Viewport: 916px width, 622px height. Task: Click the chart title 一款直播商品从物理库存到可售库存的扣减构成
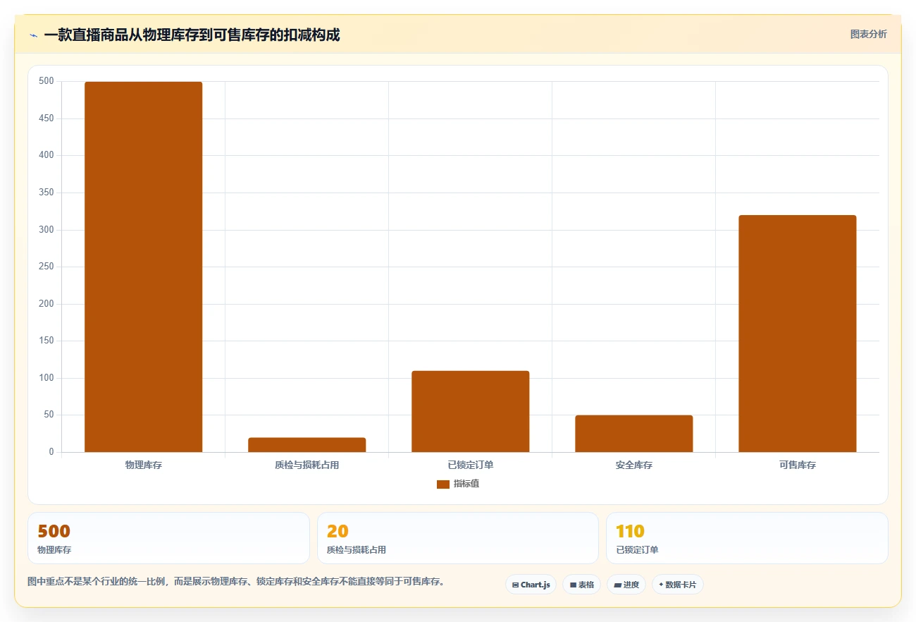point(192,35)
